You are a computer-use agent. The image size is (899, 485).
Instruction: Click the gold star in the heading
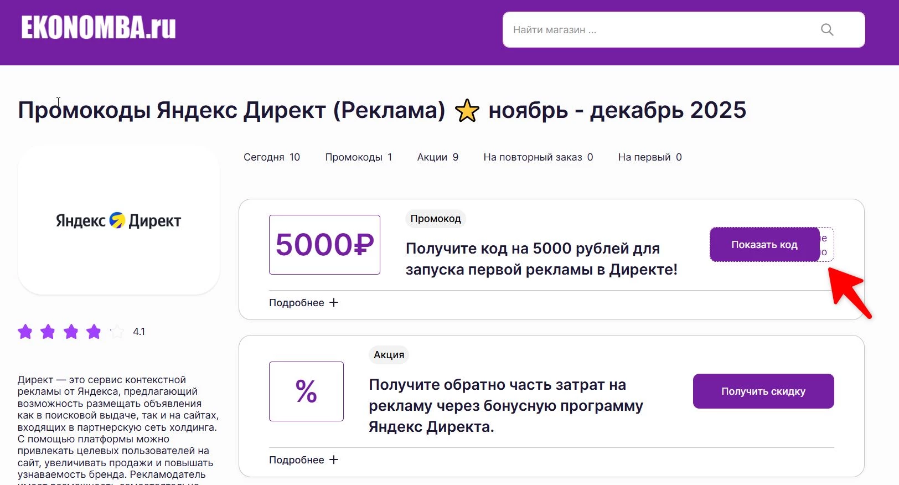(467, 110)
